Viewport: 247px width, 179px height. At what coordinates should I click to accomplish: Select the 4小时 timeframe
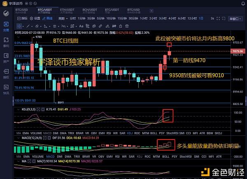pyautogui.click(x=172, y=19)
